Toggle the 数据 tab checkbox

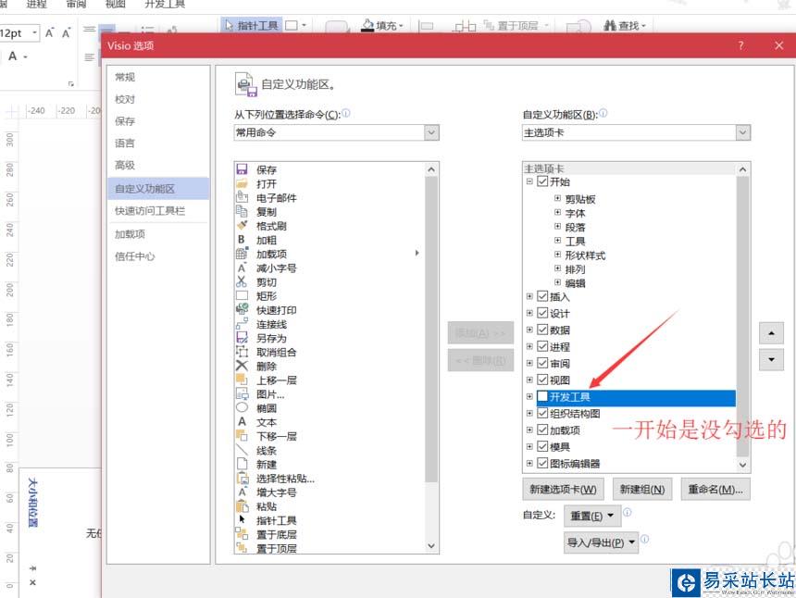pos(542,330)
